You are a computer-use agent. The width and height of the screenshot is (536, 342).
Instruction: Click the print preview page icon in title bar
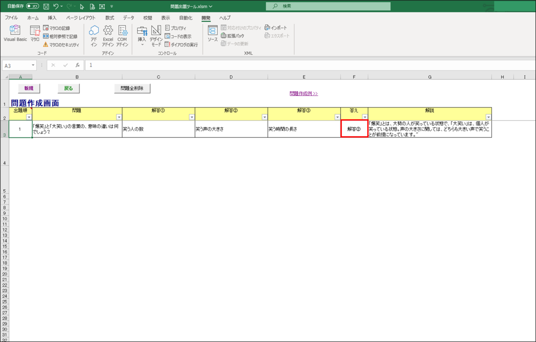tap(92, 6)
